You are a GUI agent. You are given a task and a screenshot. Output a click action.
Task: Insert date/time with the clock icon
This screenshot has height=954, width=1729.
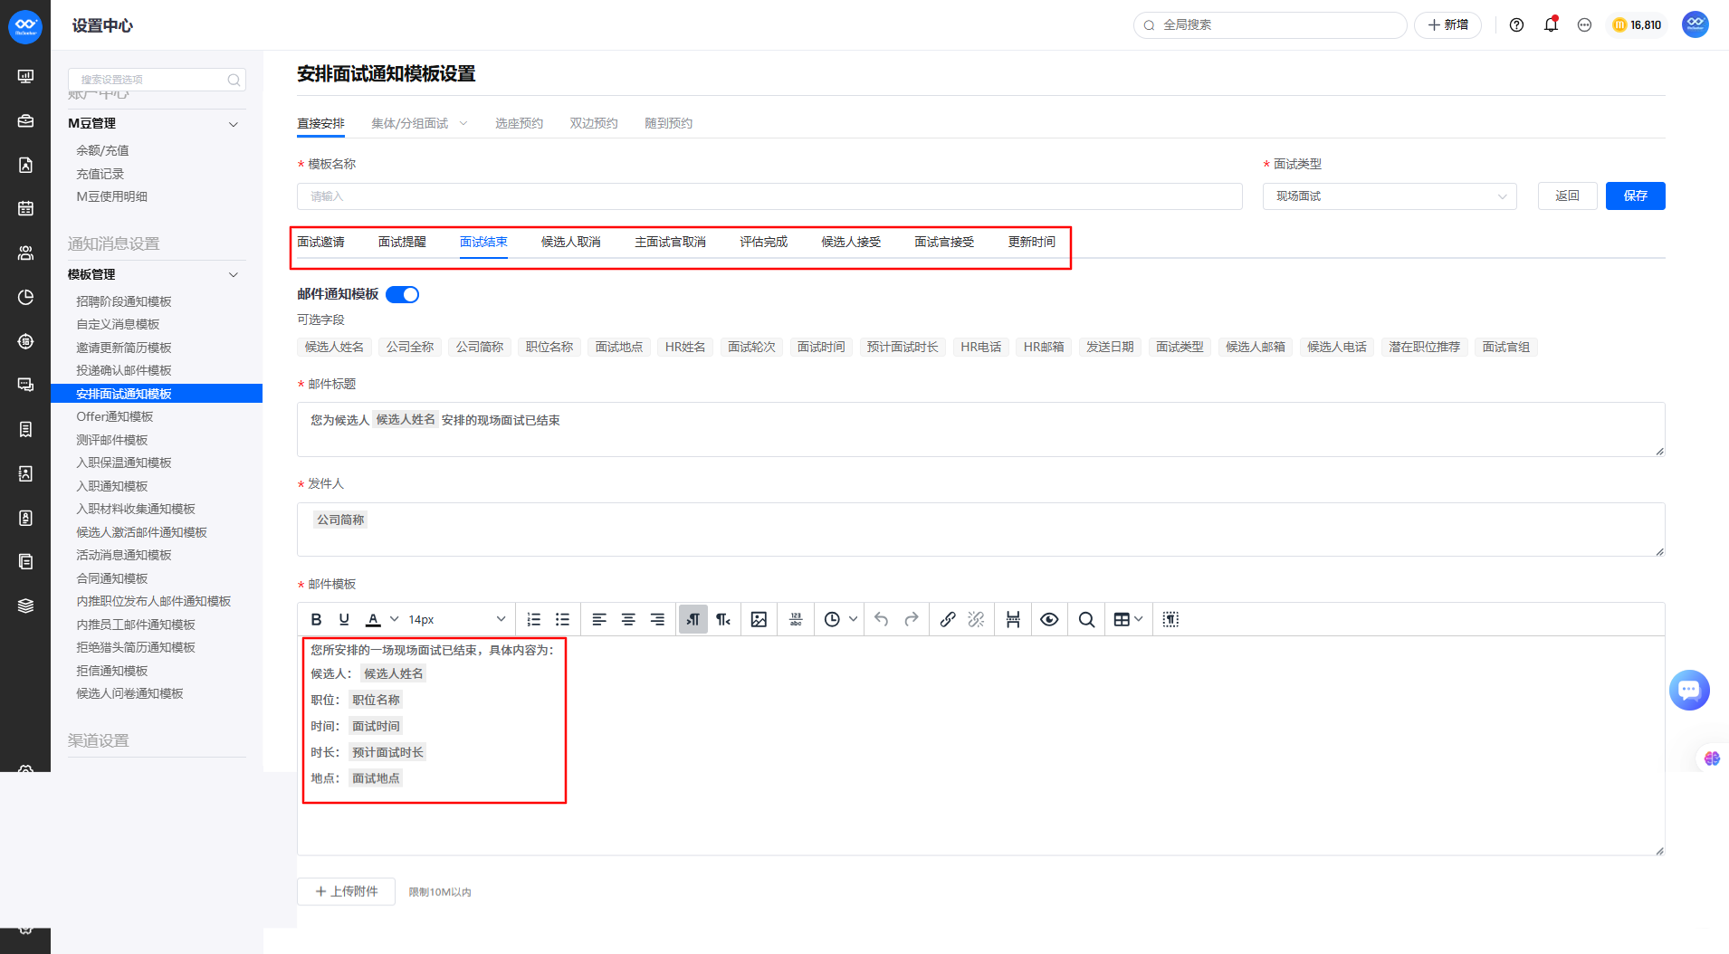tap(832, 620)
